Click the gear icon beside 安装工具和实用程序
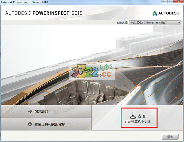Image resolution: width=184 pixels, height=142 pixels. coord(30,124)
